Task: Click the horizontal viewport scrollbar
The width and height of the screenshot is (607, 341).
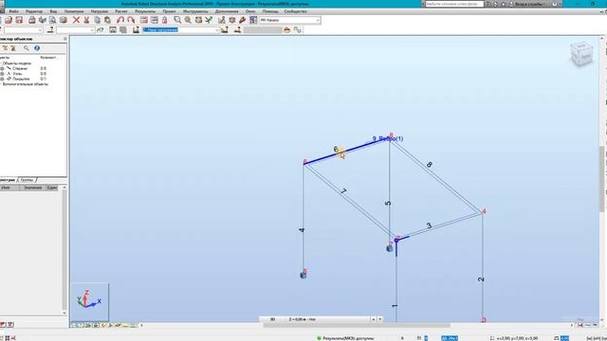Action: click(357, 325)
